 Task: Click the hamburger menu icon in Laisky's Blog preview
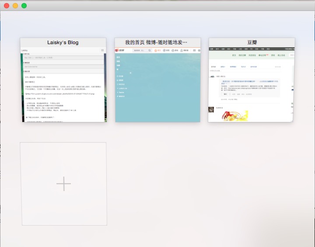[x=102, y=51]
